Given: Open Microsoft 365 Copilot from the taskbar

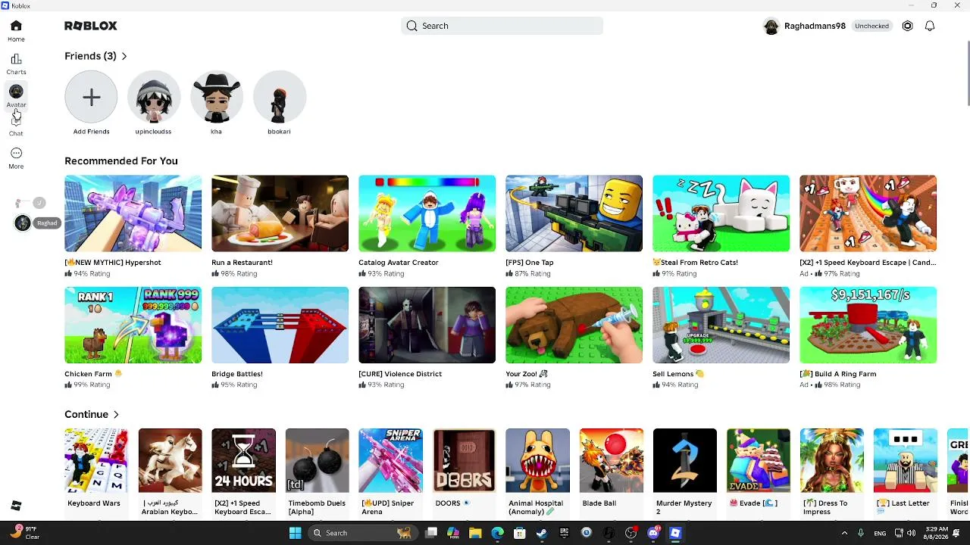Looking at the screenshot, I should coord(453,533).
